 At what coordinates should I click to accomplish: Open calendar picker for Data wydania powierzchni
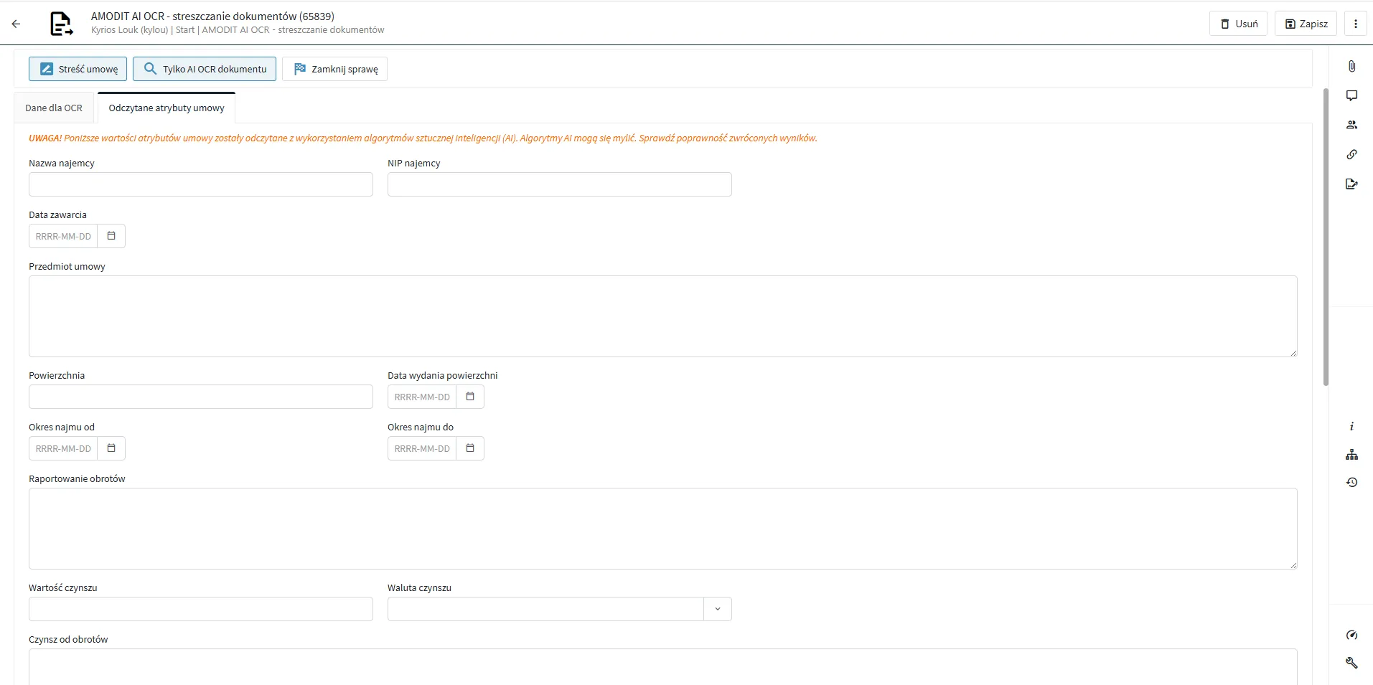pos(470,397)
